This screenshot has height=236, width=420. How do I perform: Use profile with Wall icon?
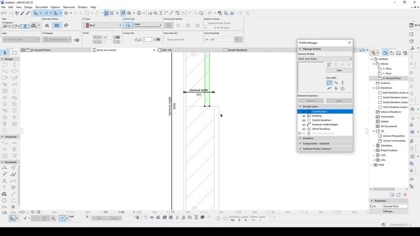click(329, 83)
